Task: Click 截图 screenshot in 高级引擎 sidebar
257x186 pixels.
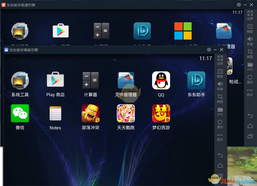Action: tap(220, 99)
